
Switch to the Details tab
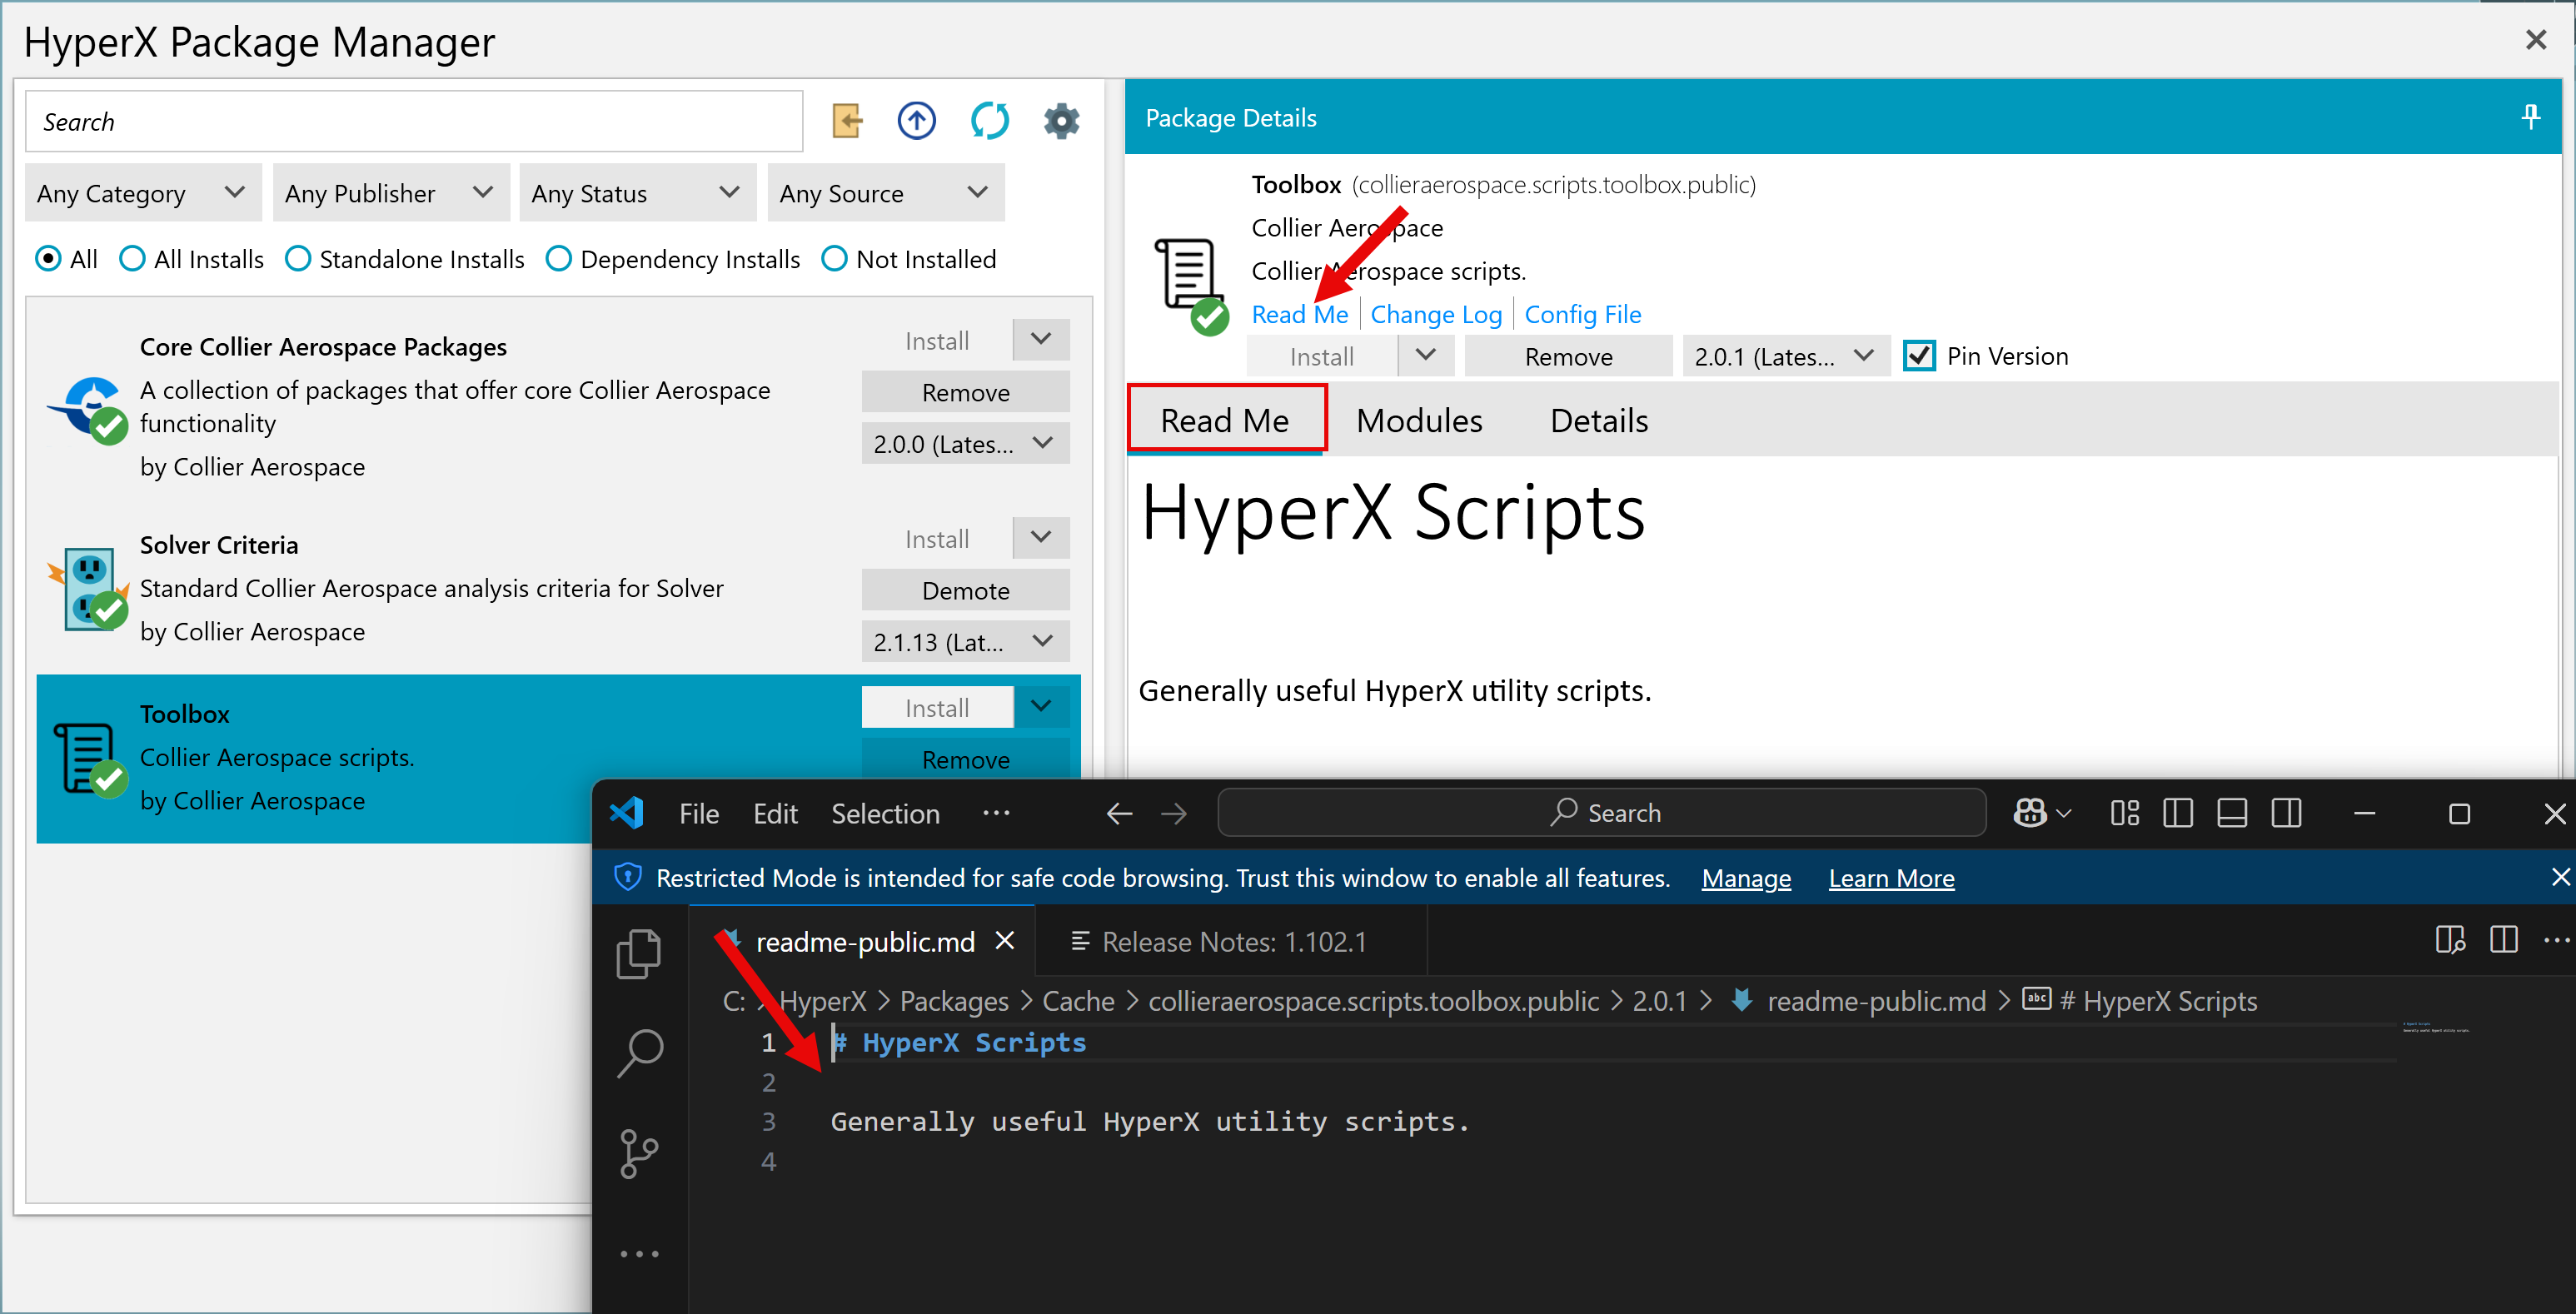point(1599,420)
